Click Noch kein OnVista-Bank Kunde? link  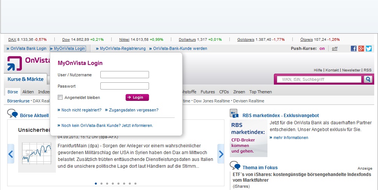point(105,125)
